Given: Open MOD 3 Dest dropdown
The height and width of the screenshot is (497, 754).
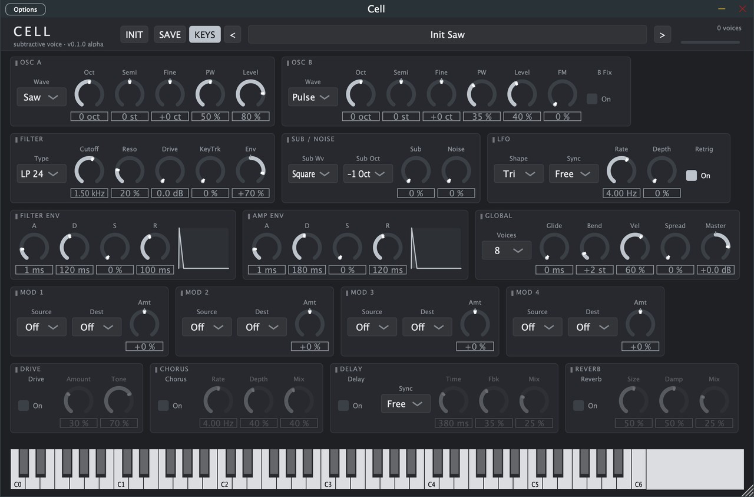Looking at the screenshot, I should tap(427, 327).
